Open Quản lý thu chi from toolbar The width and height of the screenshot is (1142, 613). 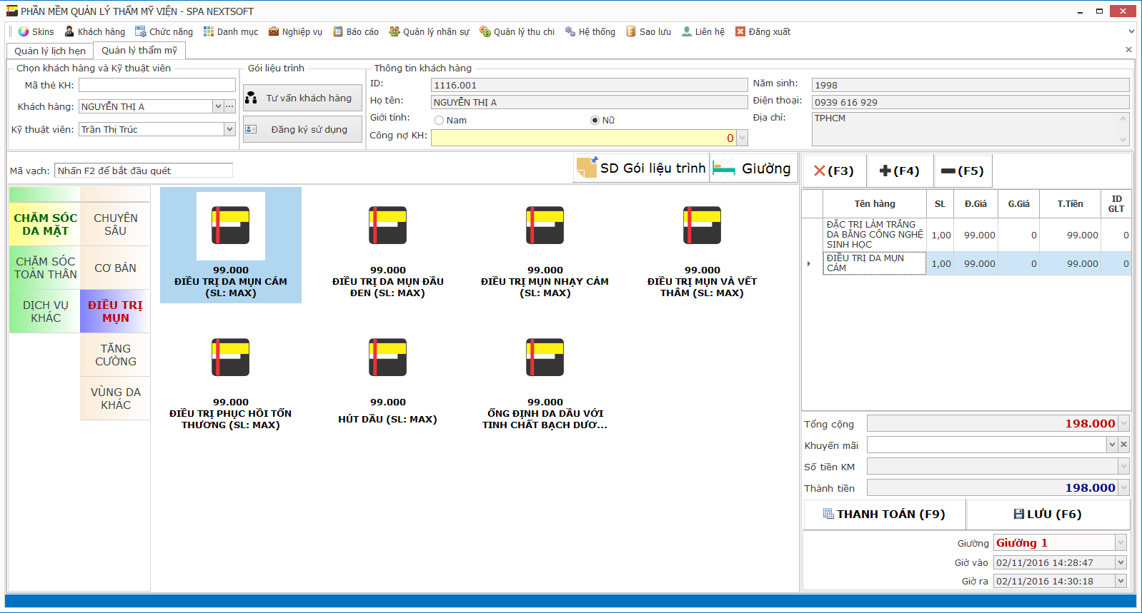tap(517, 31)
